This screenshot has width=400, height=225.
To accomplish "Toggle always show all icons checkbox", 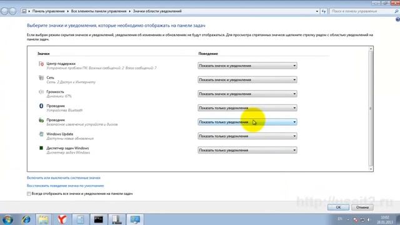I will click(x=29, y=194).
